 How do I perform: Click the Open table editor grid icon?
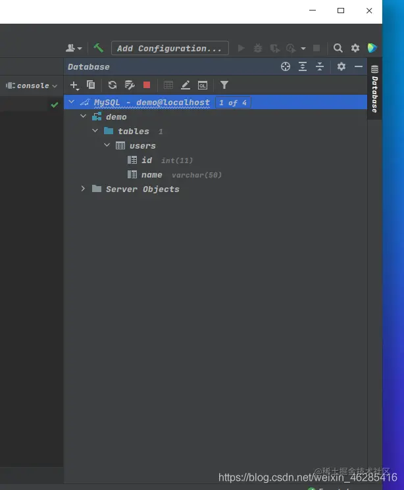168,85
